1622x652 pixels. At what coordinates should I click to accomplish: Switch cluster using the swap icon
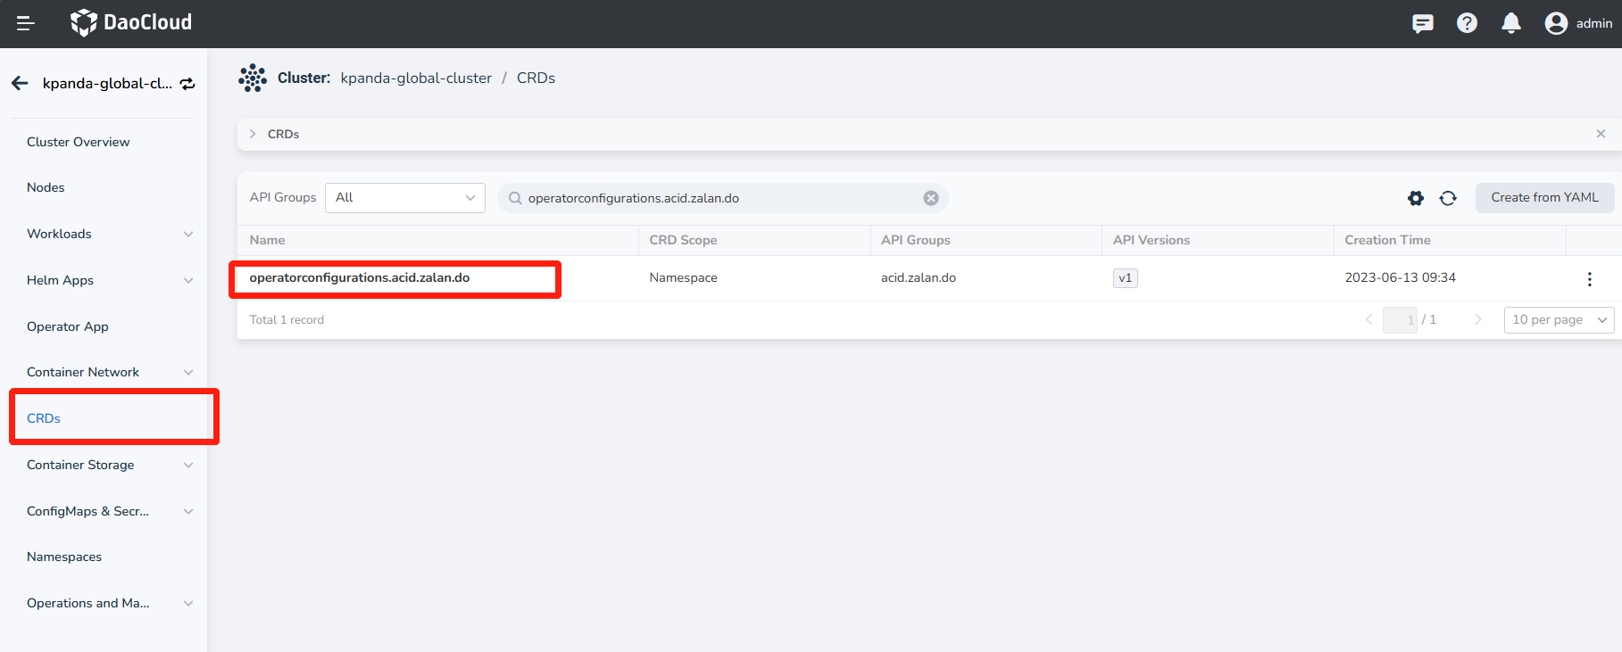point(187,84)
